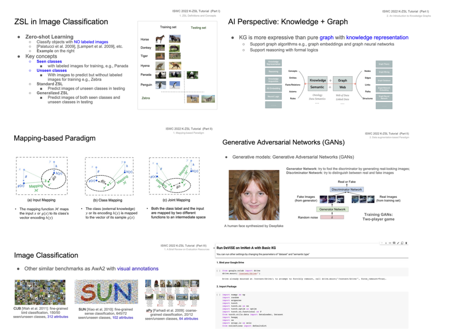Screen dimensions: 449x336
Task: Click the 'Penguin' class label
Action: [146, 85]
